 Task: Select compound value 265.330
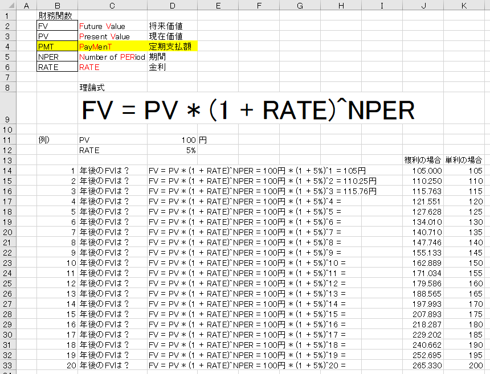(x=423, y=365)
